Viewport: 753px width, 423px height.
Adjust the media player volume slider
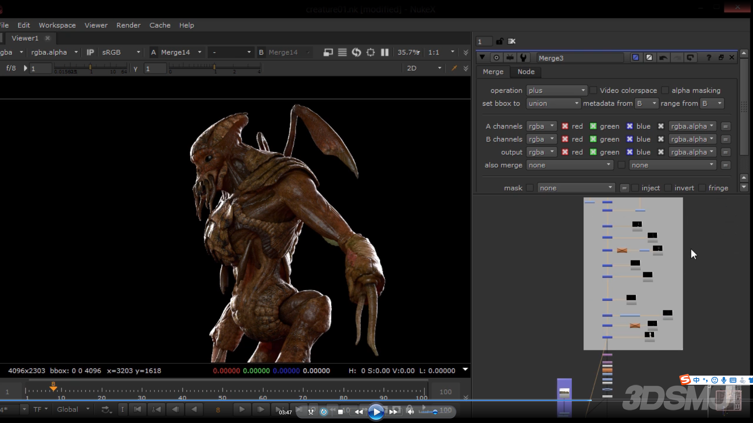[436, 412]
